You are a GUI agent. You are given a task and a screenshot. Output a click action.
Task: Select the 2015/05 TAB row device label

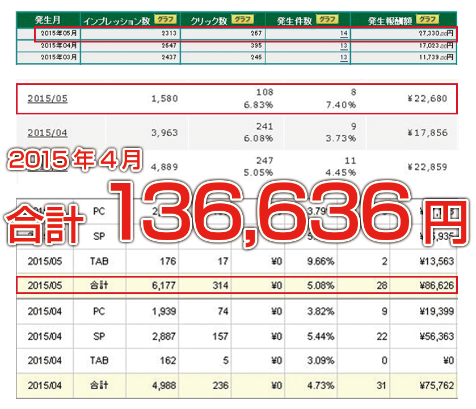click(99, 261)
